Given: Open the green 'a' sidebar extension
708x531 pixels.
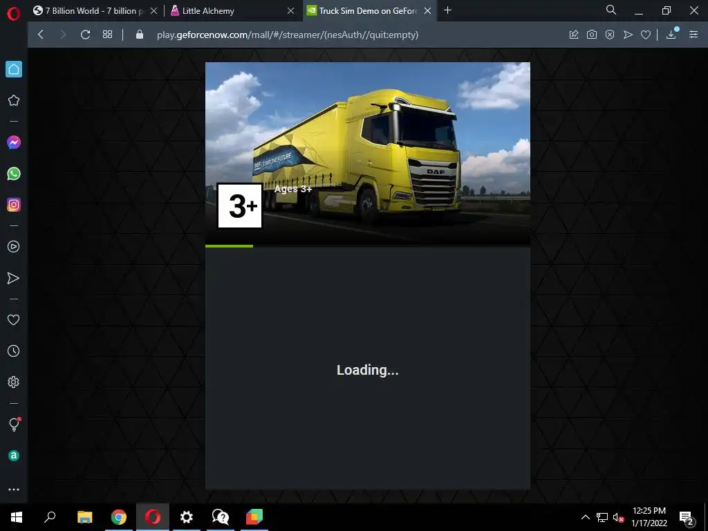Looking at the screenshot, I should click(14, 456).
